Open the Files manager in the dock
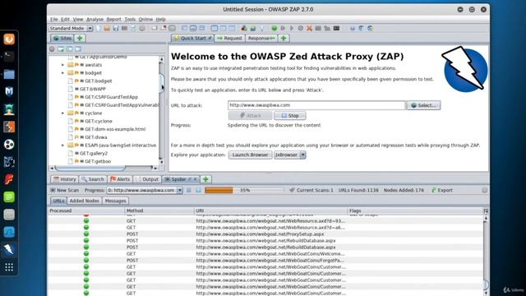 point(9,74)
